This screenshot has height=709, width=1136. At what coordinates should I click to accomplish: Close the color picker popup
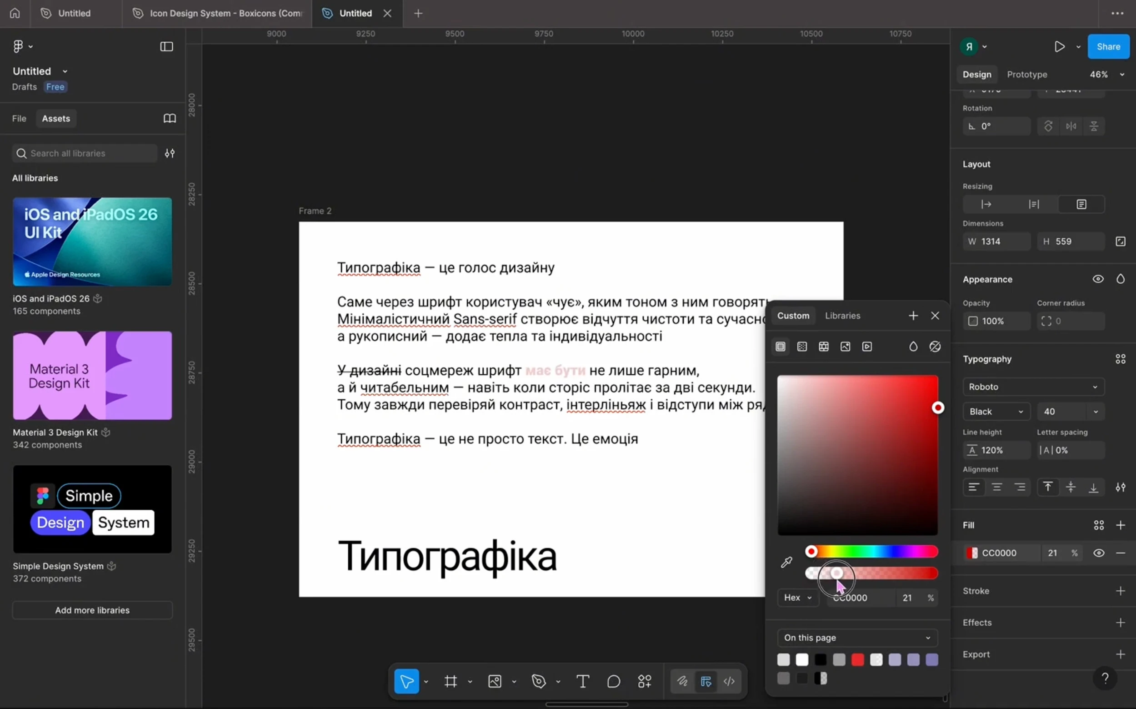coord(935,316)
